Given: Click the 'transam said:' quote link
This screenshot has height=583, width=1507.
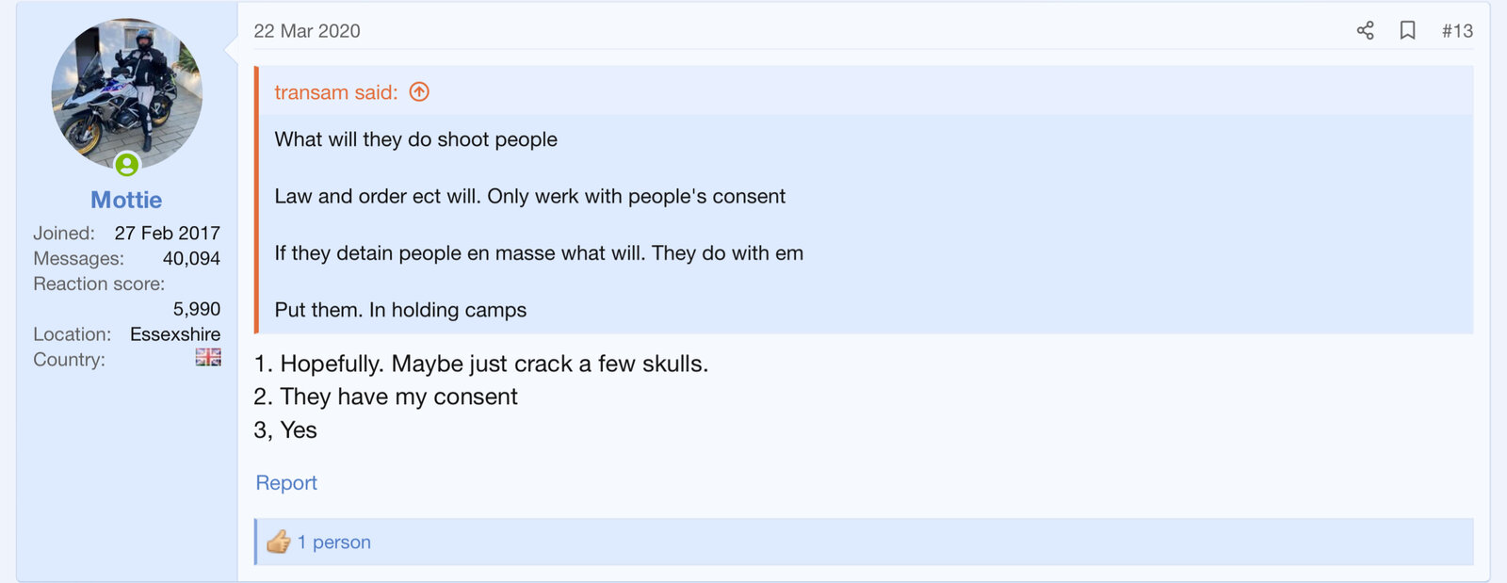Looking at the screenshot, I should [336, 92].
